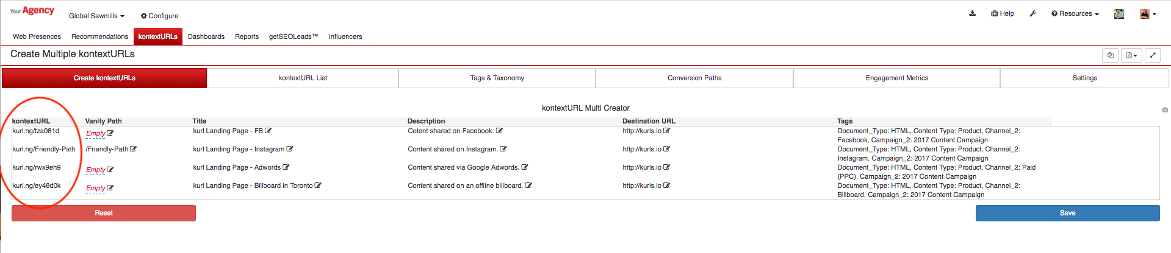Edit title kurl Landing Page - FB
The height and width of the screenshot is (253, 1171).
pyautogui.click(x=268, y=131)
